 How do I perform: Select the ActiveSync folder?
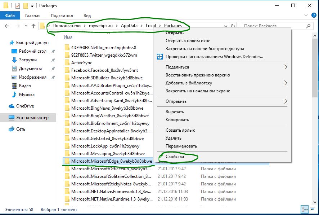pyautogui.click(x=82, y=63)
